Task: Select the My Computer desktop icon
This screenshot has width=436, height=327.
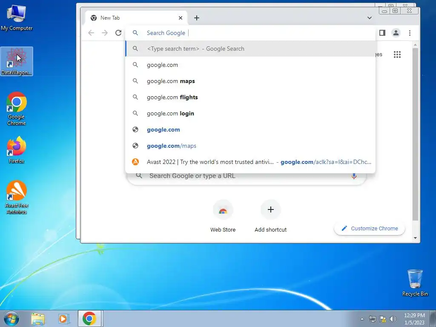Action: coord(17,17)
